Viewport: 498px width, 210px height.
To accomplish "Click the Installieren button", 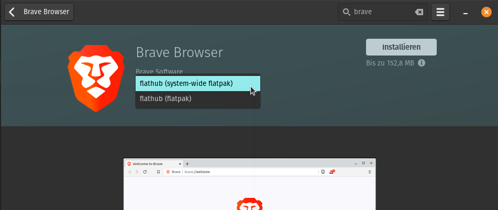I will coord(401,47).
